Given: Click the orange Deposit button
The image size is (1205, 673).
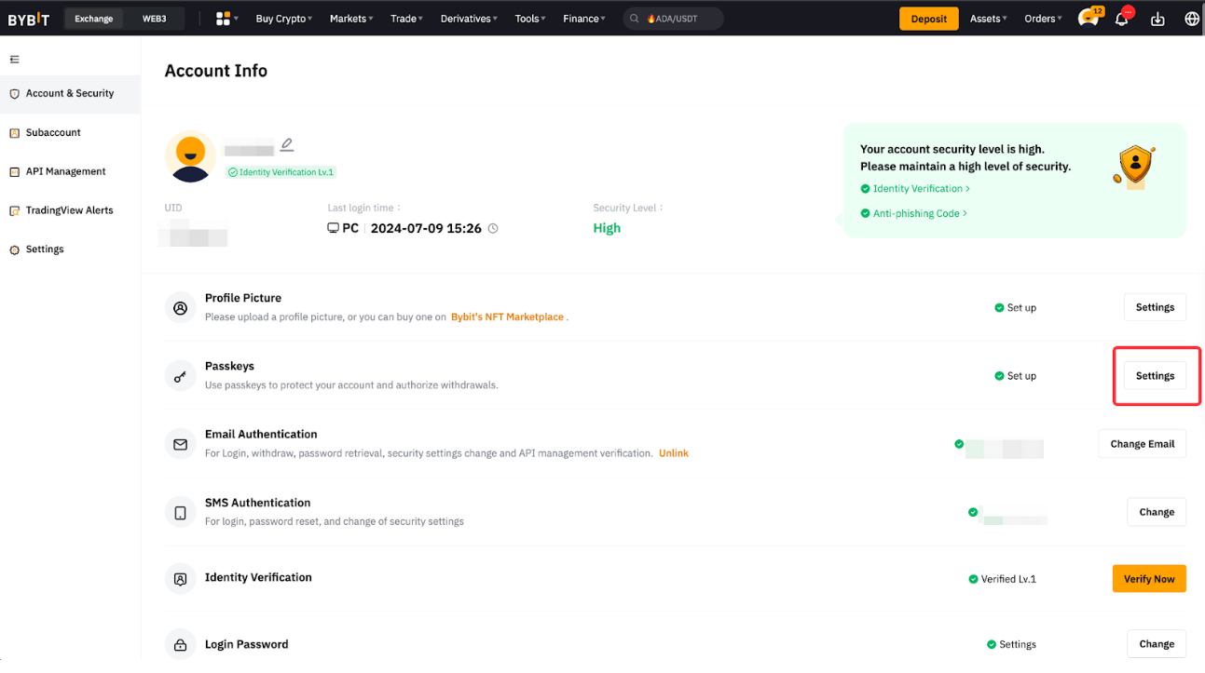Looking at the screenshot, I should [x=928, y=19].
